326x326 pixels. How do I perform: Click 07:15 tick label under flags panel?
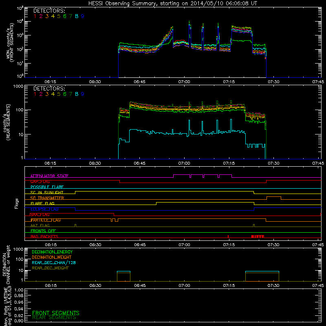[x=229, y=245]
